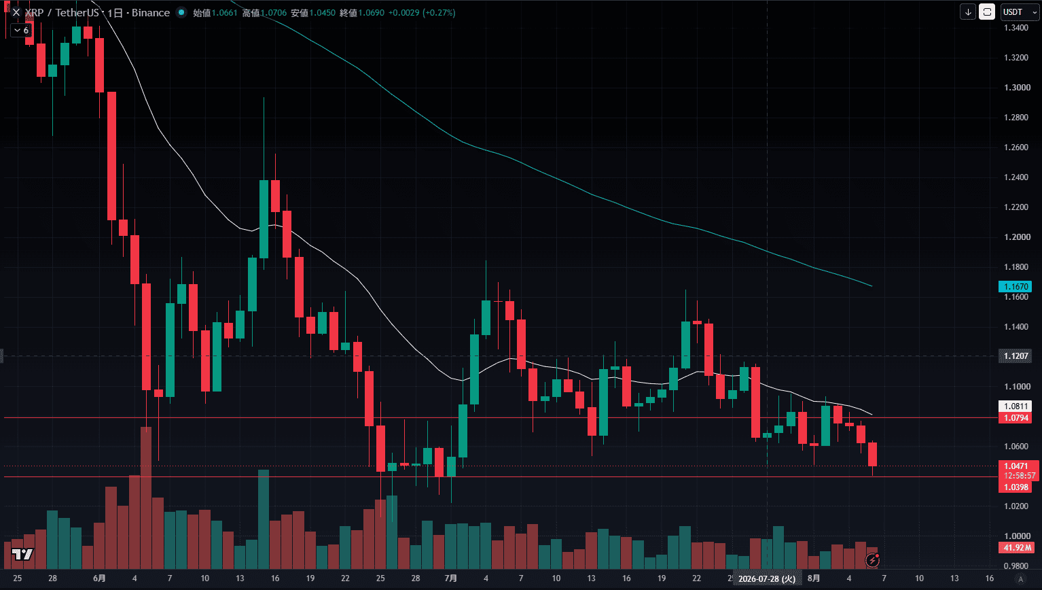1042x590 pixels.
Task: Click the white moving average label 1.0811
Action: (x=1016, y=406)
